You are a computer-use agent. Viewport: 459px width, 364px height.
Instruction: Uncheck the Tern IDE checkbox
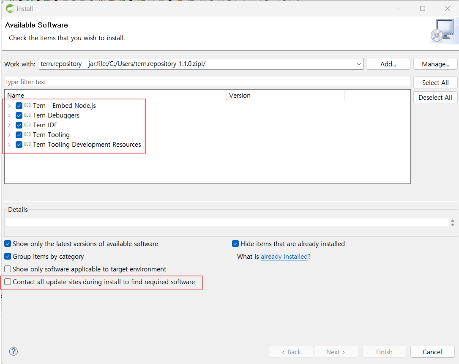coord(19,125)
